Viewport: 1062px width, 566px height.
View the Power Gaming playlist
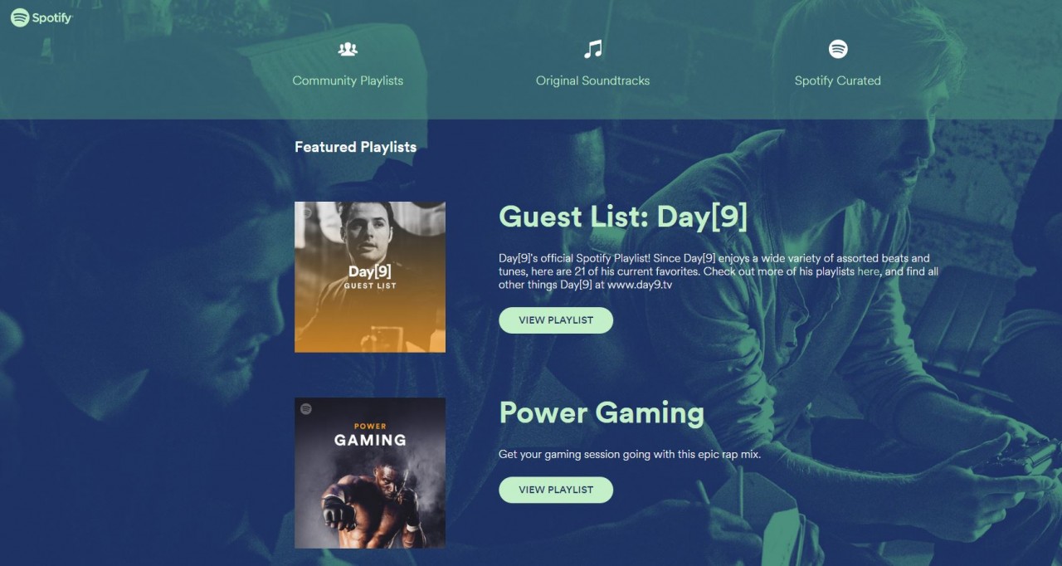pos(556,490)
